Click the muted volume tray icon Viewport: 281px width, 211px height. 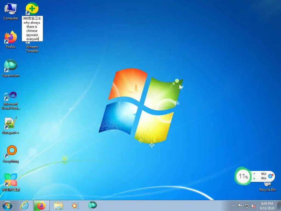[x=253, y=206]
